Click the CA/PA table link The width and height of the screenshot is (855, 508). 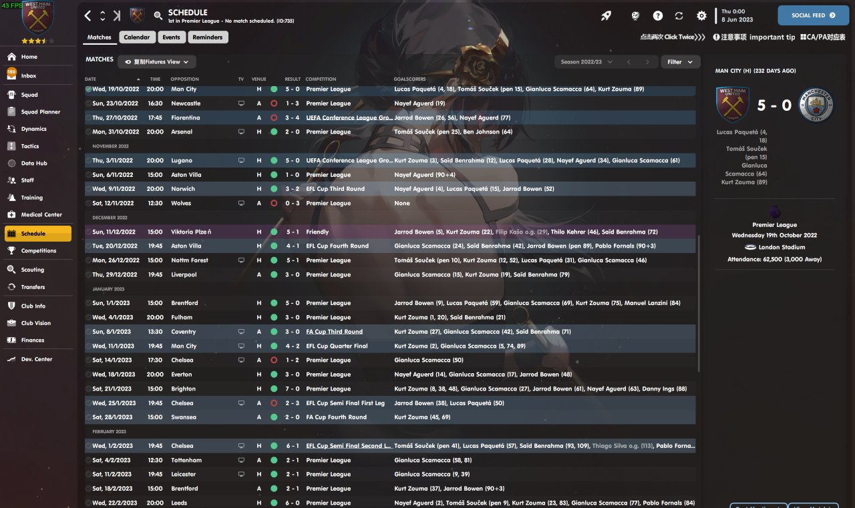point(823,37)
